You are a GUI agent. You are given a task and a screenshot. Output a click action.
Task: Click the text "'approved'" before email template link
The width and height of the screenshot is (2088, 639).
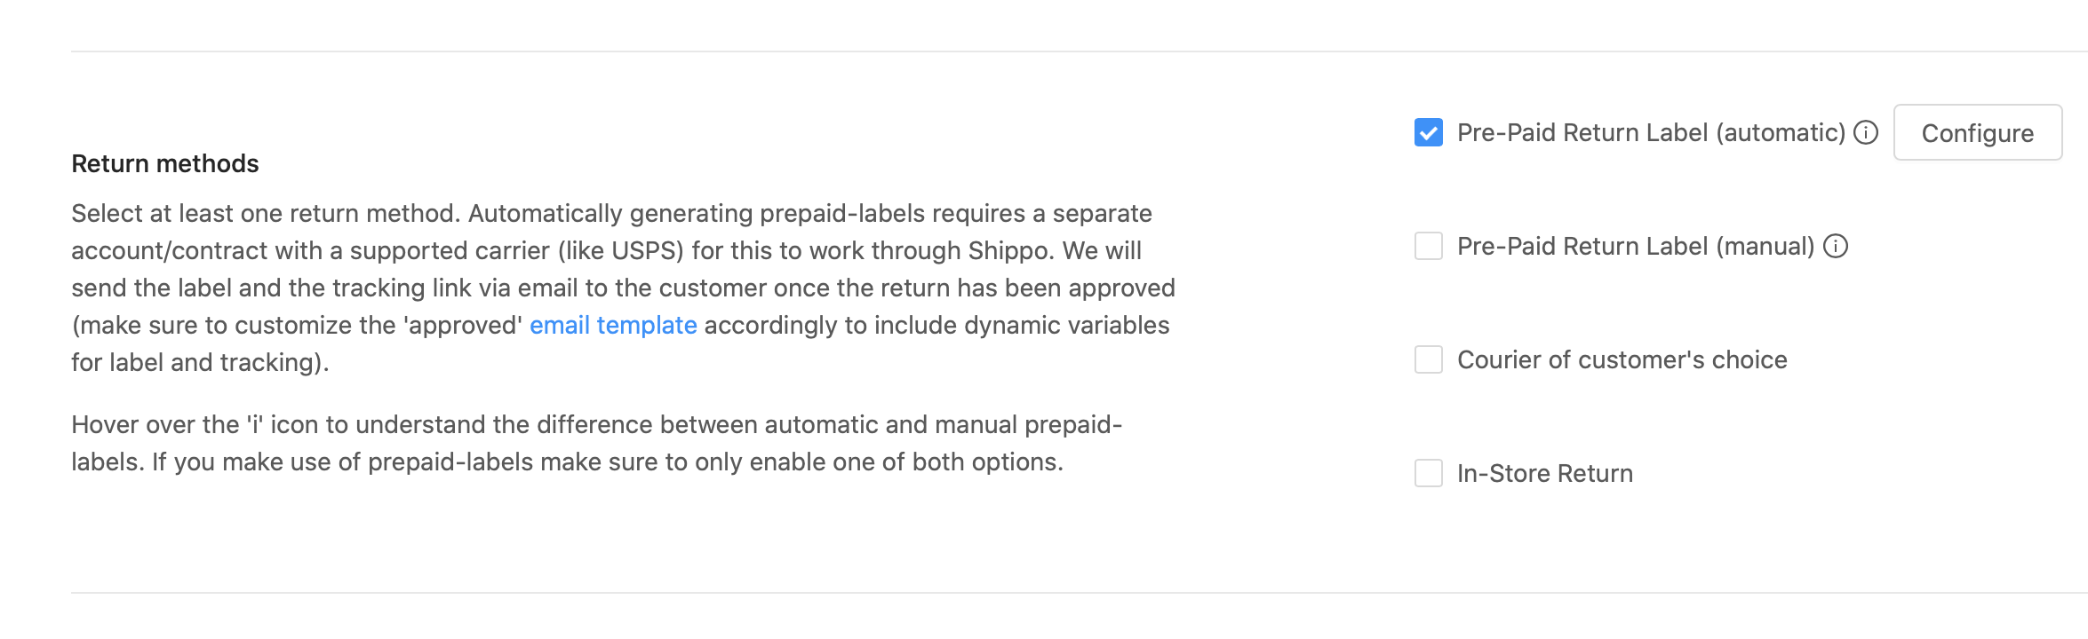(x=462, y=325)
